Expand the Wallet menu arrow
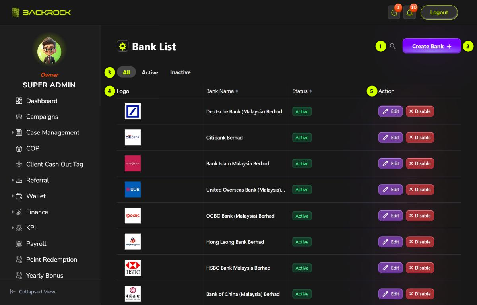Screen dimensions: 477x305 tap(13, 196)
